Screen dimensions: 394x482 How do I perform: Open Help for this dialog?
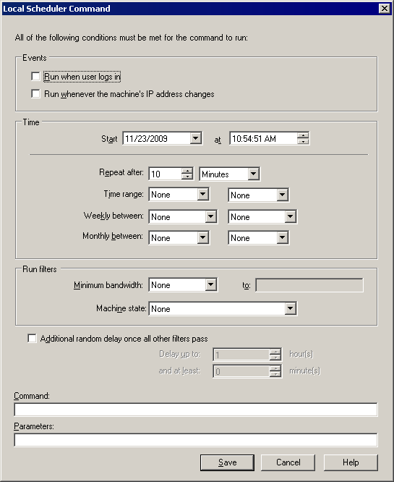coord(351,462)
